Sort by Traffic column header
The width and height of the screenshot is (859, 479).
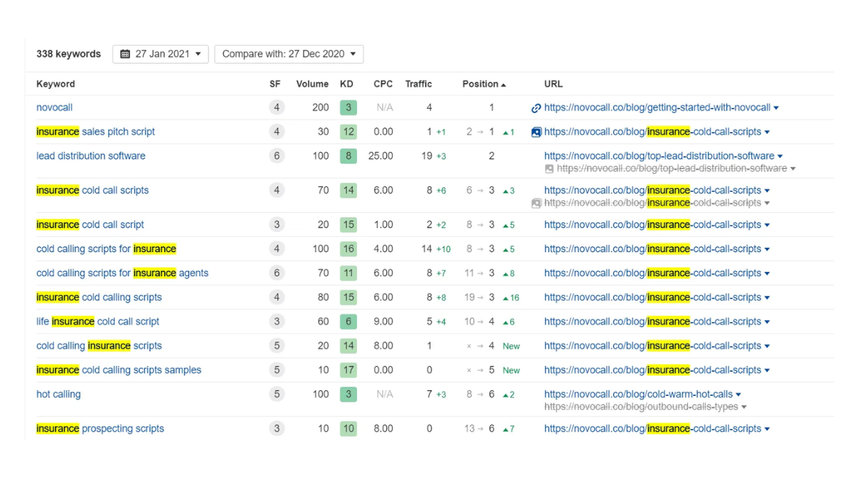coord(418,84)
